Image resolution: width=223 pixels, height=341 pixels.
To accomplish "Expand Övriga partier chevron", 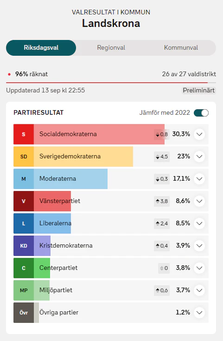I will (x=199, y=313).
